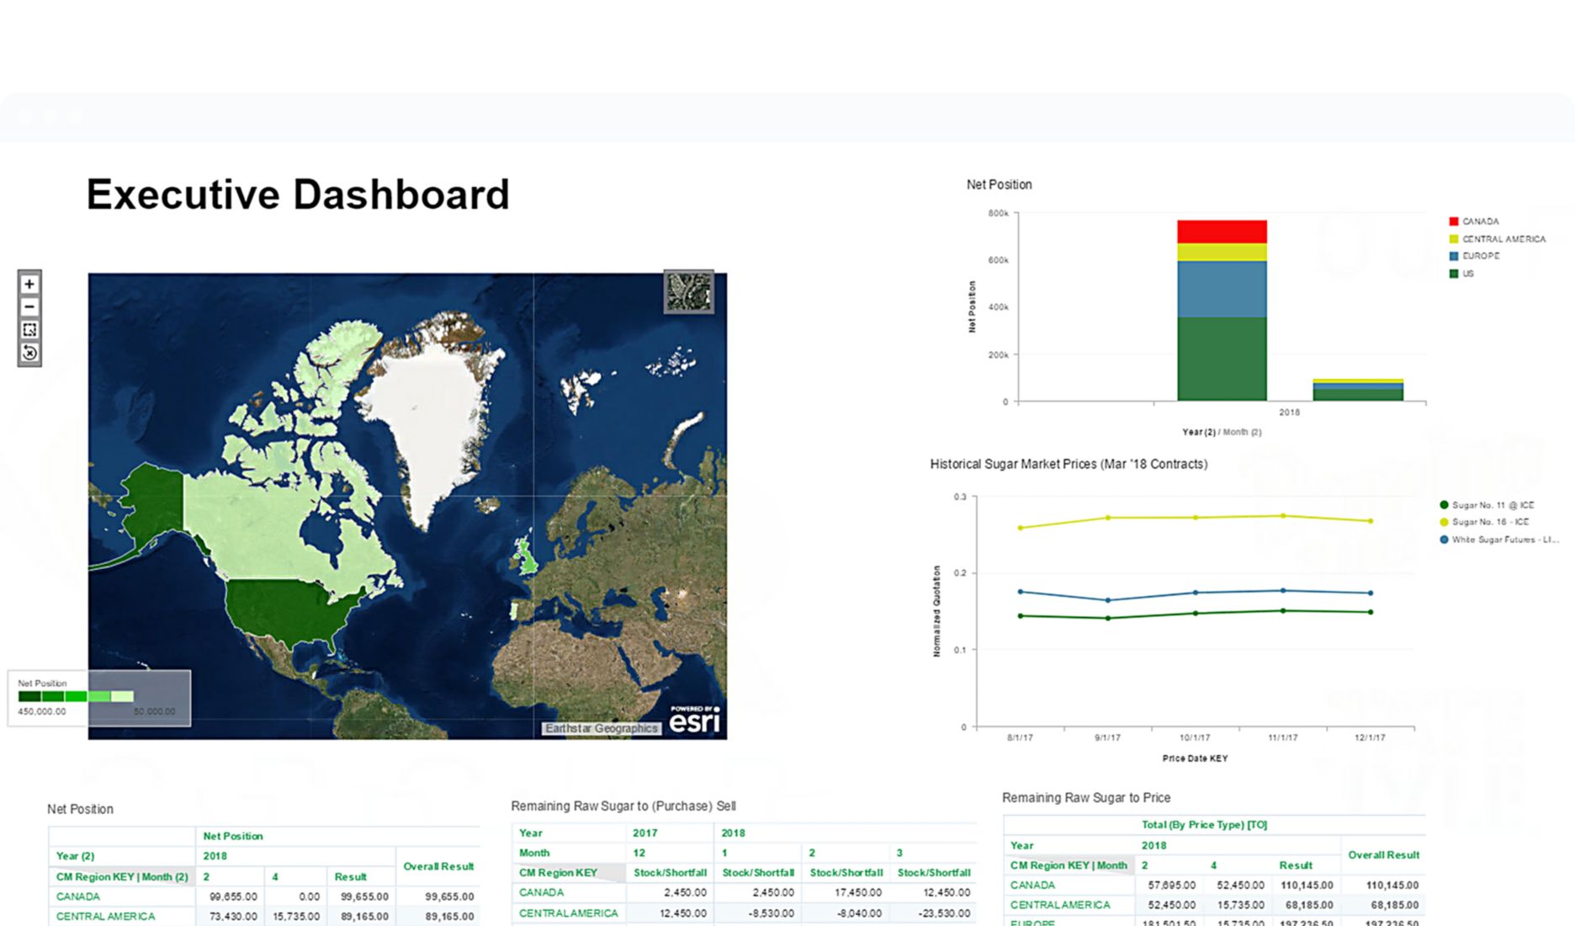1575x926 pixels.
Task: Click the red CANADA legend color swatch
Action: 1453,221
